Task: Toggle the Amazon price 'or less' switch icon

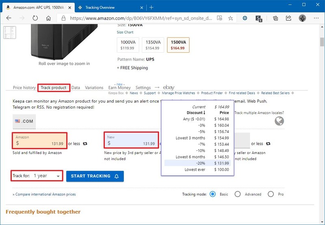Action: (85, 144)
